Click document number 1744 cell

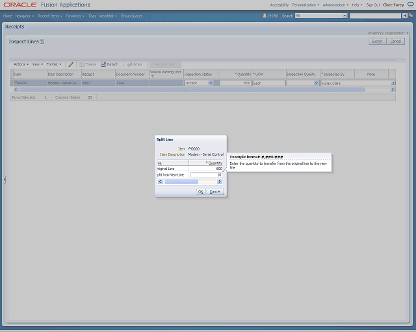point(133,83)
